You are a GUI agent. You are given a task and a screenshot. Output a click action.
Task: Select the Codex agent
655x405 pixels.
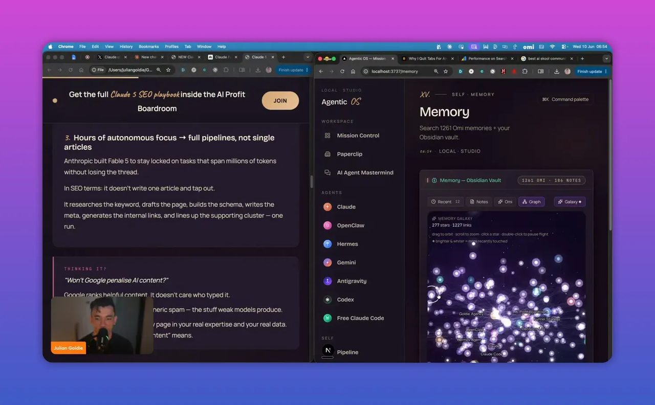pos(339,300)
